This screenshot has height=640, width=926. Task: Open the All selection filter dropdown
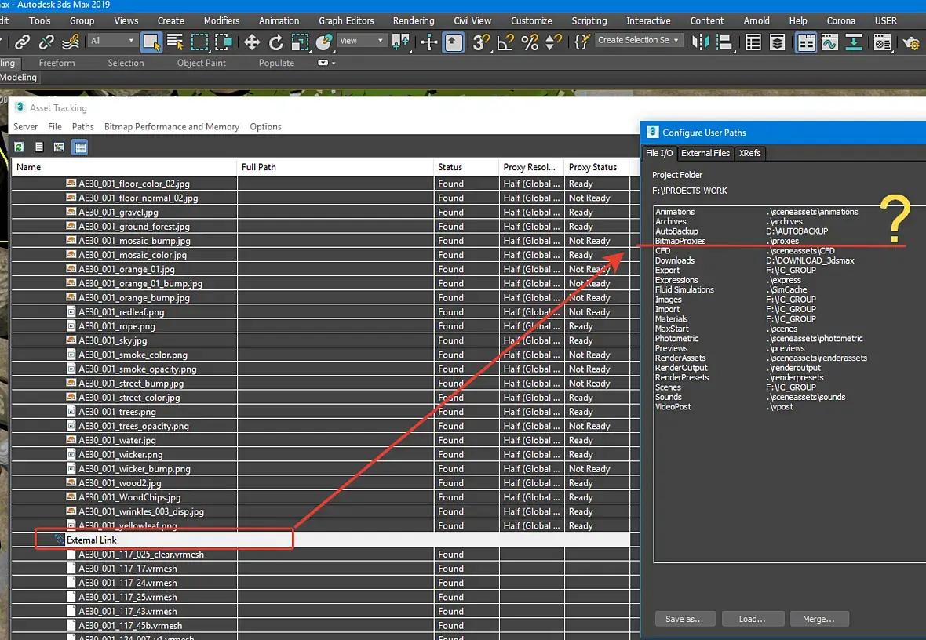pos(113,41)
